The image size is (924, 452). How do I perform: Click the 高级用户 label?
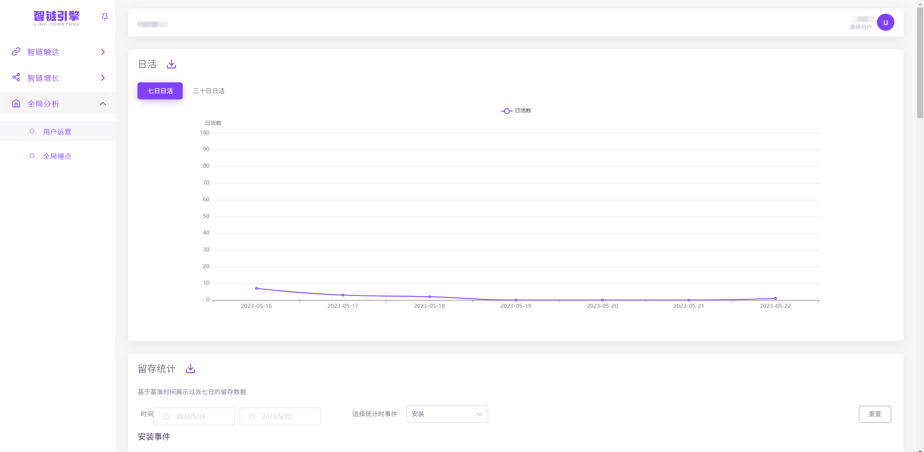[x=861, y=27]
